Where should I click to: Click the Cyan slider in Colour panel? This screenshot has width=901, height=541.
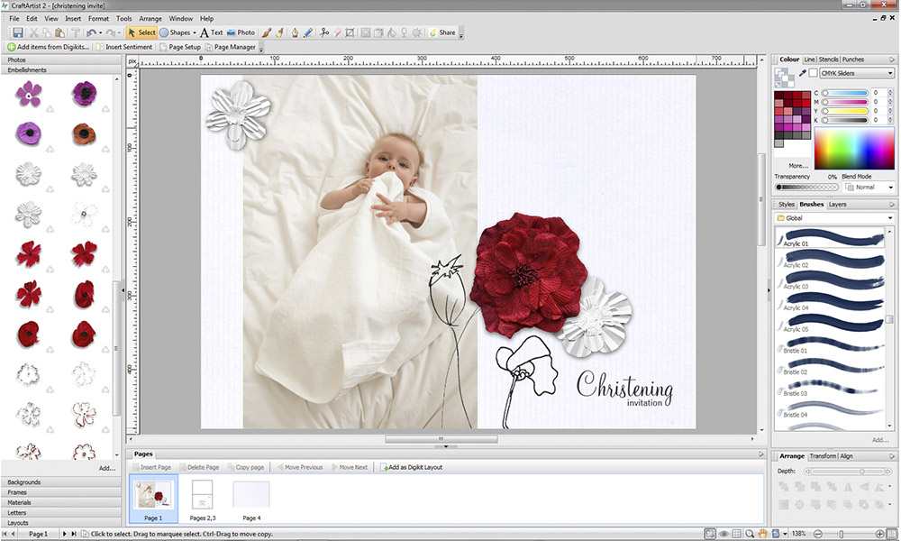coord(843,93)
